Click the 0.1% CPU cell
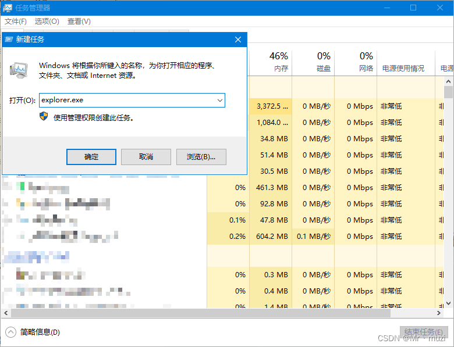The height and width of the screenshot is (347, 454). (x=228, y=220)
